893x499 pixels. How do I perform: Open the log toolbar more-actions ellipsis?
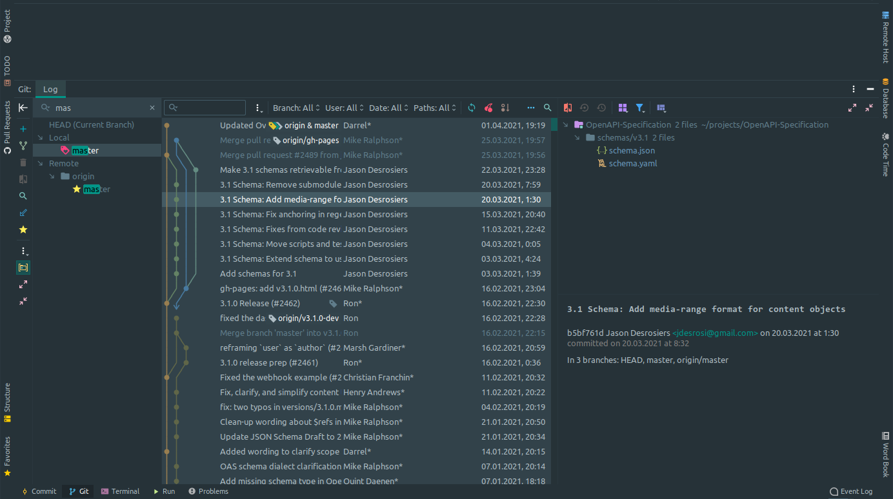point(531,108)
